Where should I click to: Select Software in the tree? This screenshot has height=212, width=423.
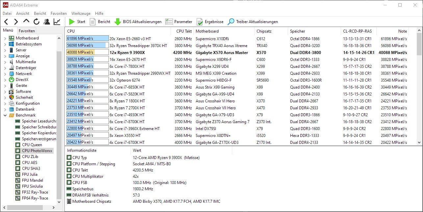click(x=23, y=92)
